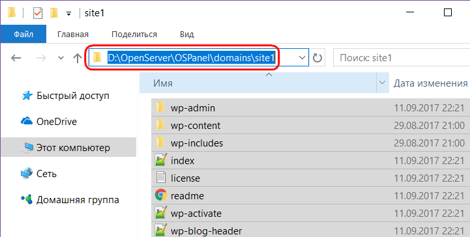Open the Имя column filter dropdown arrow
Screen dimensions: 470x237
(x=383, y=83)
